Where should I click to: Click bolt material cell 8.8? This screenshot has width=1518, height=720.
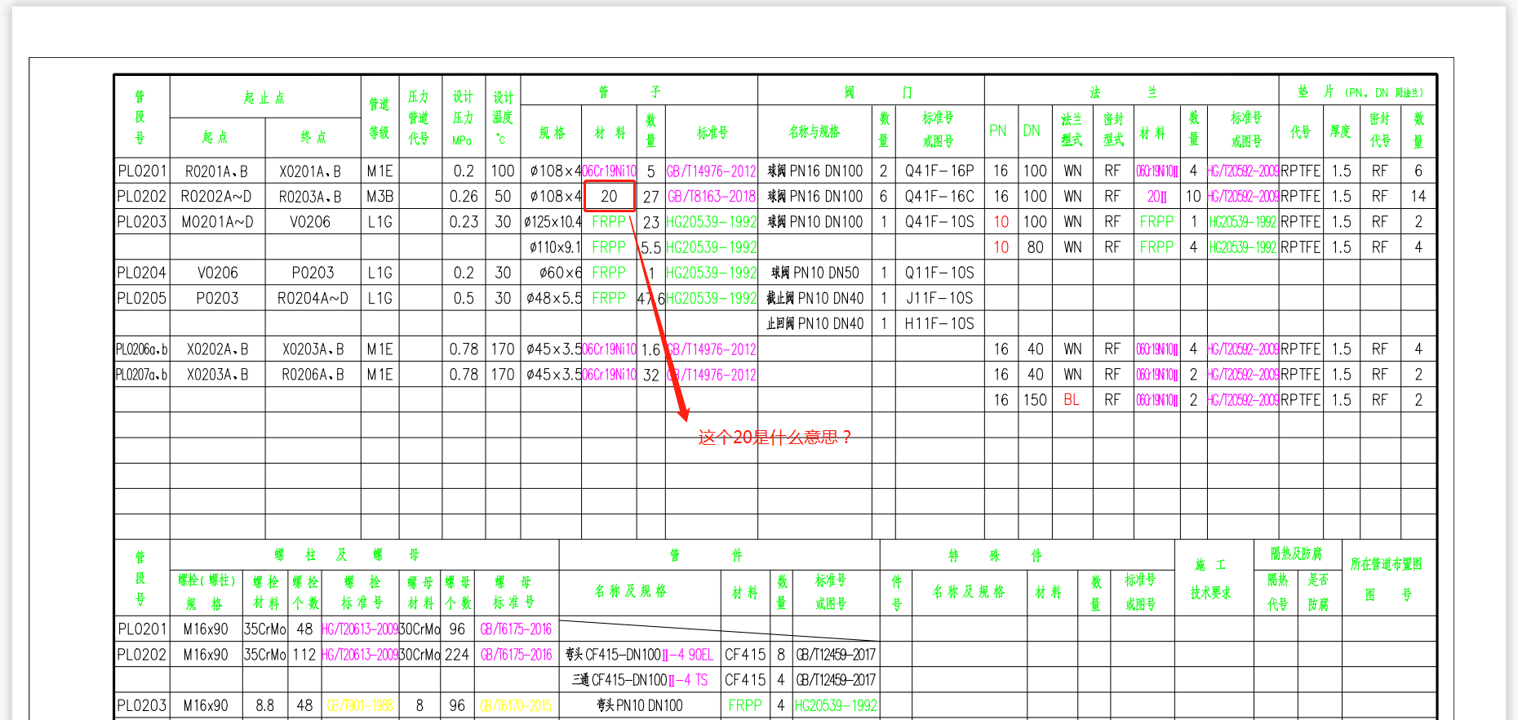coord(264,705)
